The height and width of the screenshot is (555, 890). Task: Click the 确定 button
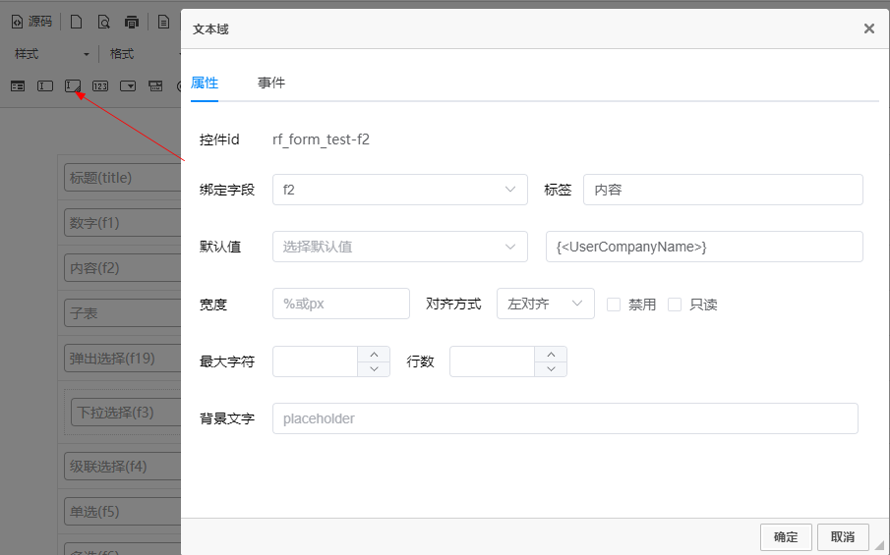pos(786,537)
